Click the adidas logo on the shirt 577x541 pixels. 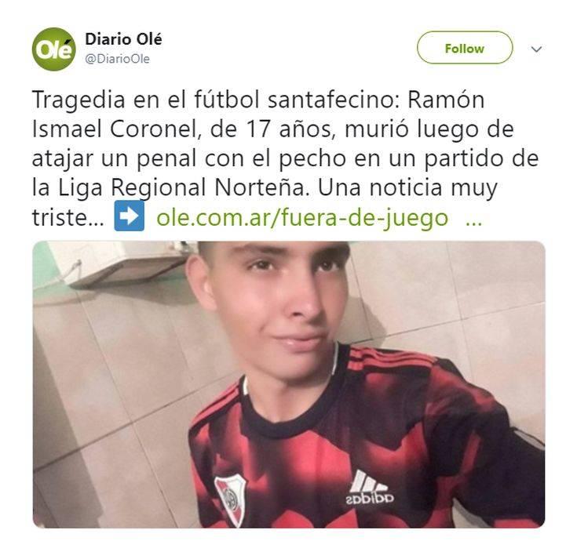[x=370, y=488]
